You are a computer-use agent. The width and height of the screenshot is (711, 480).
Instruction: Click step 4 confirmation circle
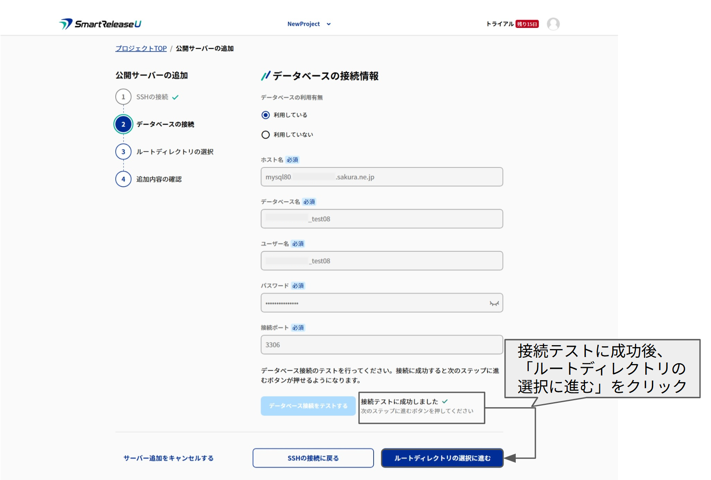(123, 179)
